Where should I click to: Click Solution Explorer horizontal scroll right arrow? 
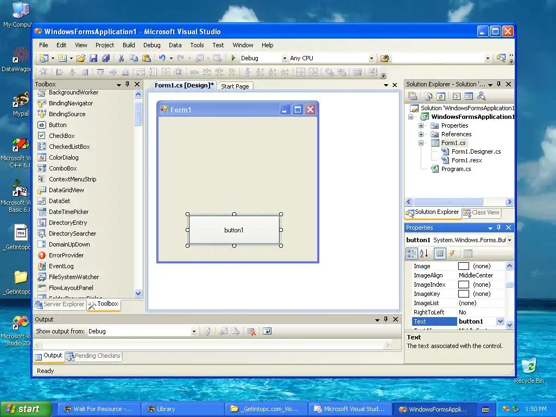[x=509, y=202]
